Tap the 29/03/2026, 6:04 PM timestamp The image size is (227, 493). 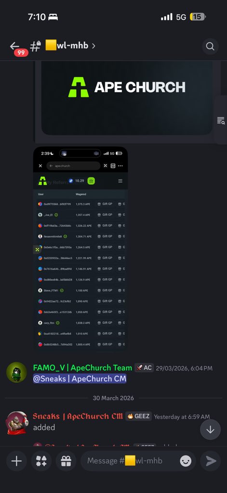point(184,368)
